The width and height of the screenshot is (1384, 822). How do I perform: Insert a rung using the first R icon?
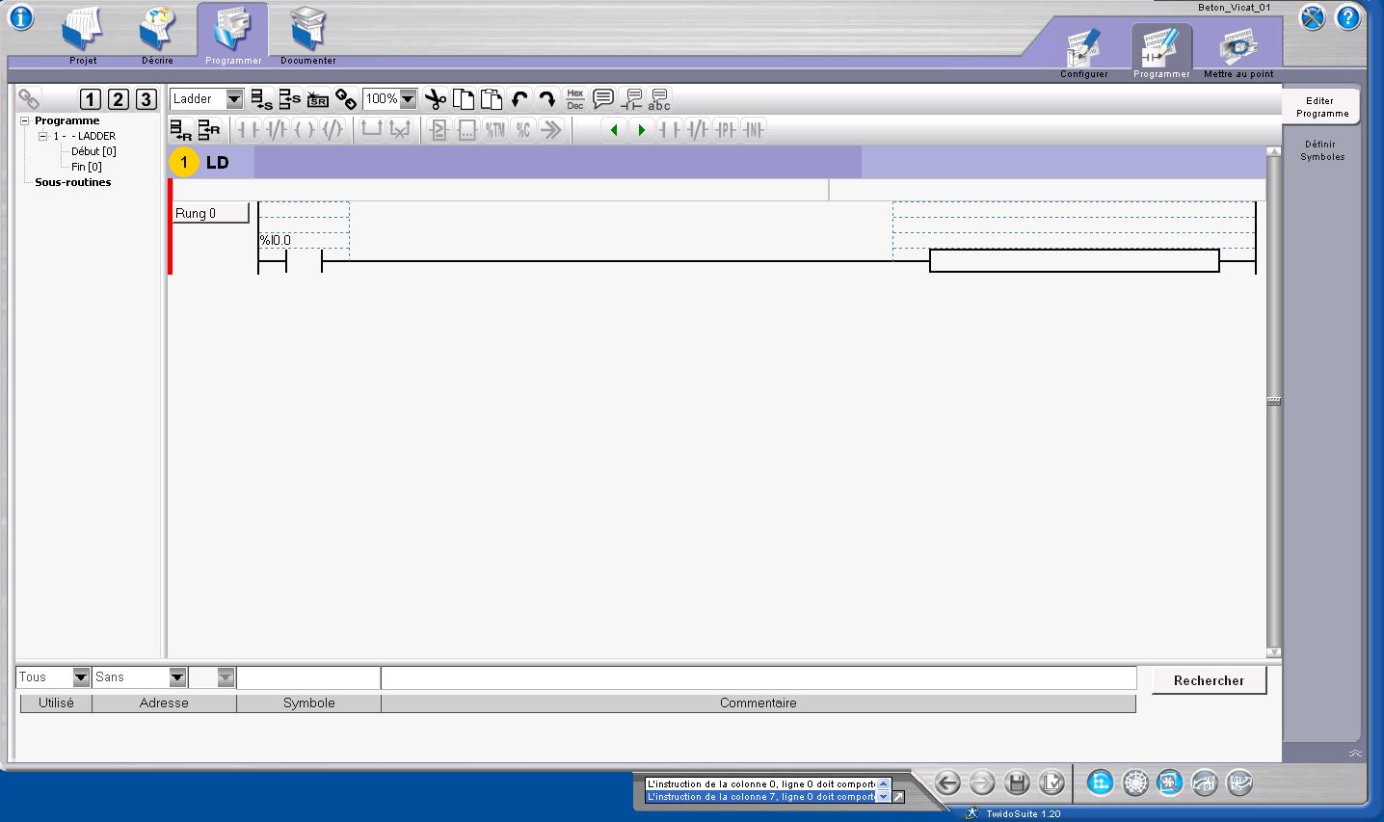tap(181, 129)
